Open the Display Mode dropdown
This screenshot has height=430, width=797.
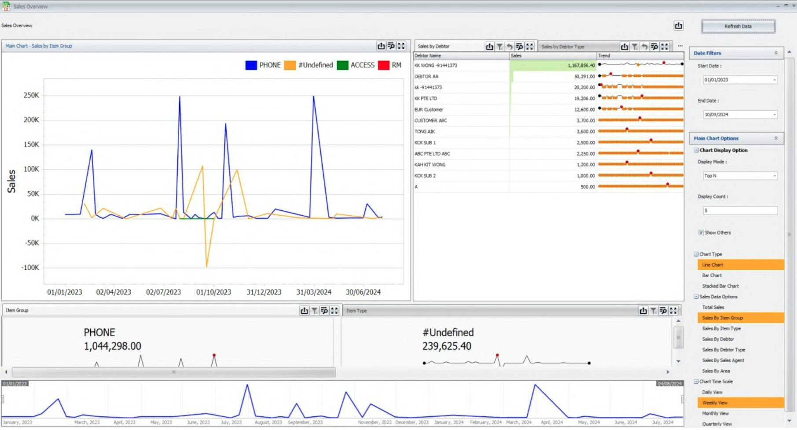775,176
